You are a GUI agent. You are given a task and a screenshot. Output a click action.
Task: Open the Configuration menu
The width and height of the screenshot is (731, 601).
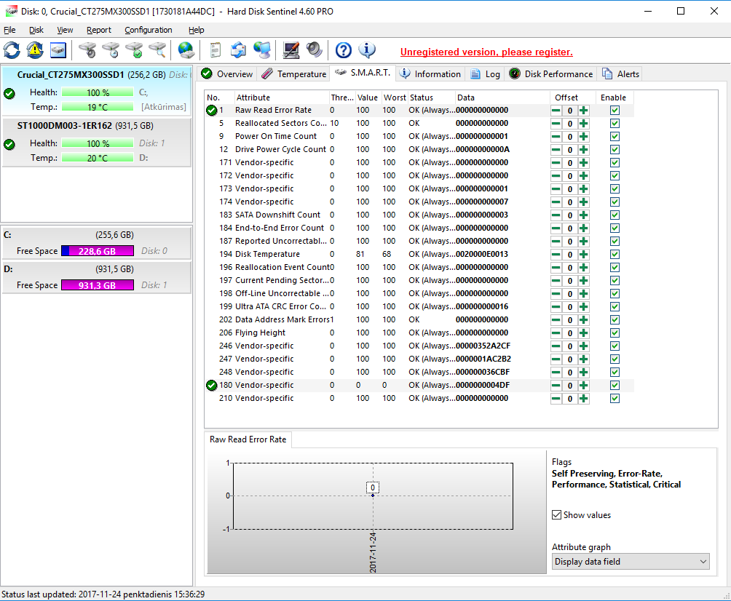point(149,30)
